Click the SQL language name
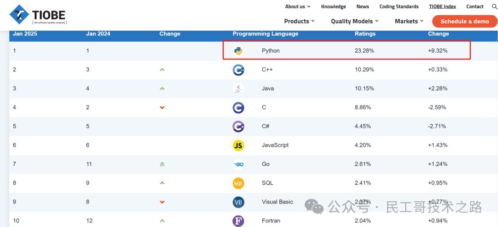Screen dimensions: 498x227 pyautogui.click(x=267, y=183)
